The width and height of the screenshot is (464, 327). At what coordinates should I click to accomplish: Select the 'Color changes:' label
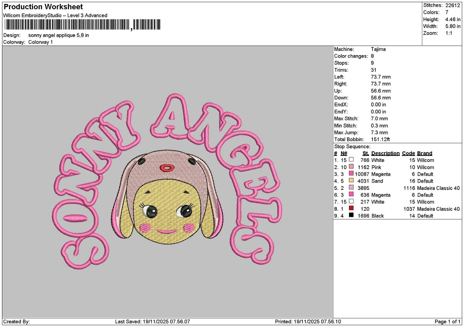click(x=351, y=56)
